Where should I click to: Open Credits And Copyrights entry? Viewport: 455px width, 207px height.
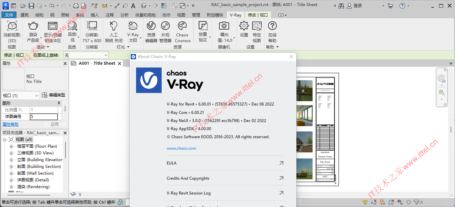click(x=225, y=178)
